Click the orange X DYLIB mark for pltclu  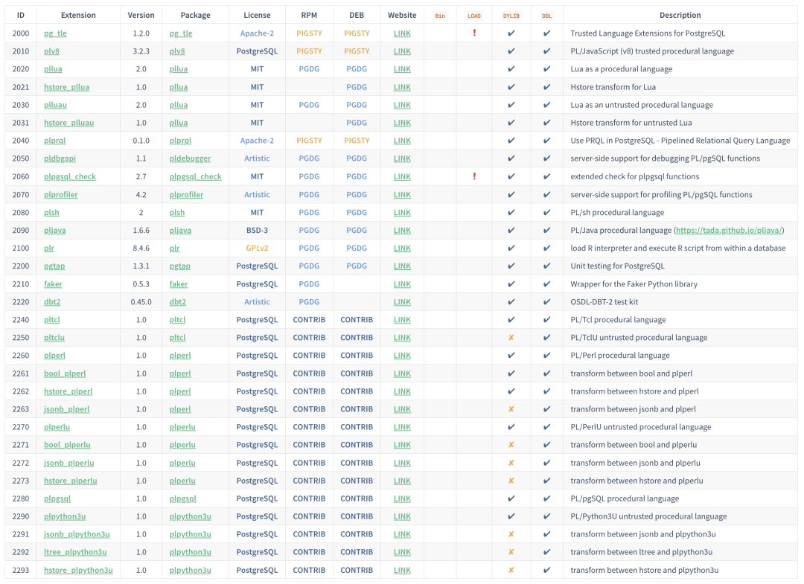point(511,338)
